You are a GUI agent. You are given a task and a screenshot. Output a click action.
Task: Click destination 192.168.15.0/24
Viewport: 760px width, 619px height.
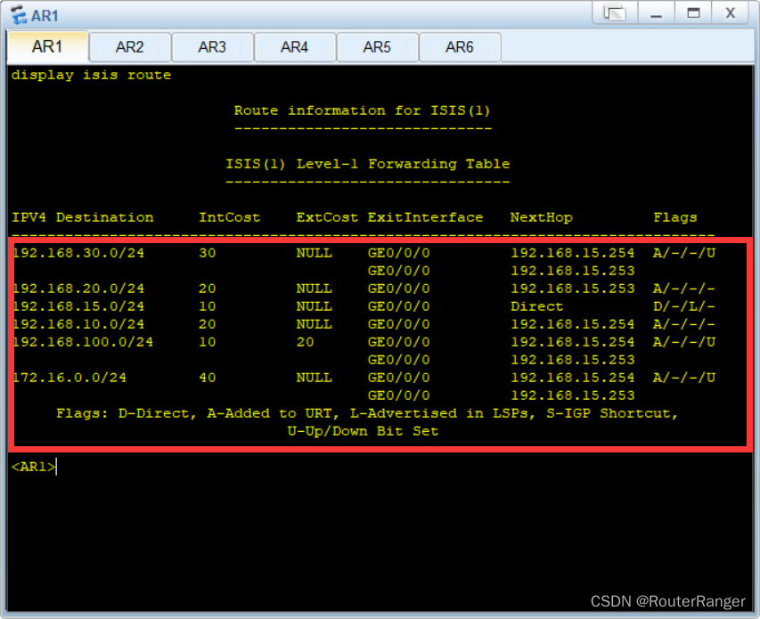click(78, 306)
